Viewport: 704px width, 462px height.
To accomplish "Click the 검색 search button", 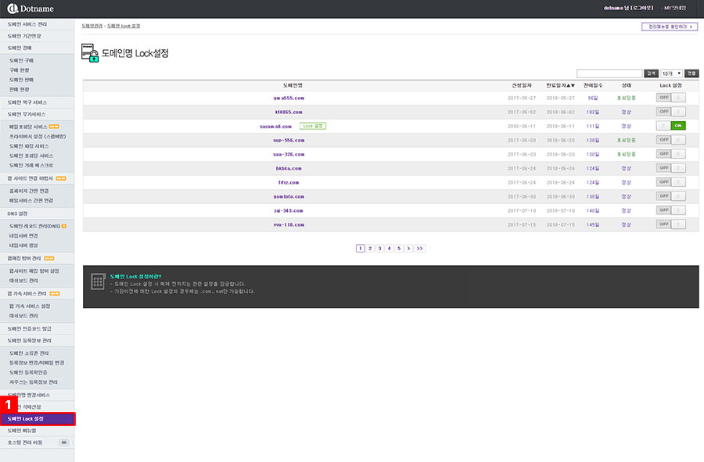I will coord(651,73).
